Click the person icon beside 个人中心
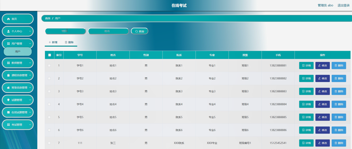This screenshot has width=352, height=149. coord(9,31)
